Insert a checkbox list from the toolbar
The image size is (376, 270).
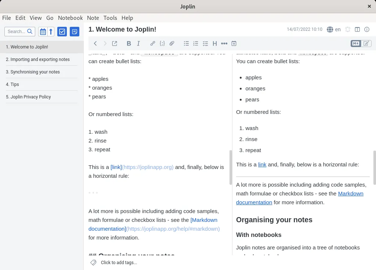click(205, 43)
